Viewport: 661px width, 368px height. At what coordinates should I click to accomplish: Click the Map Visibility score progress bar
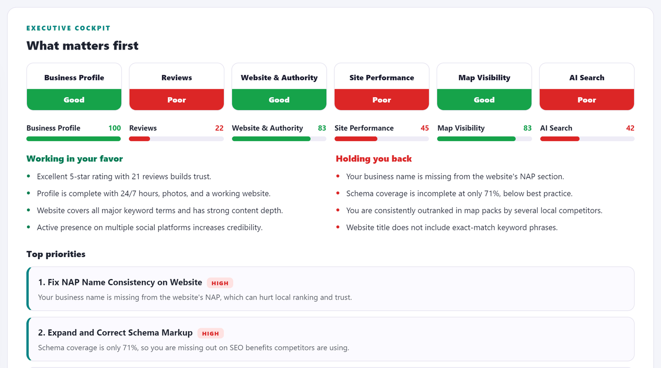tap(484, 139)
